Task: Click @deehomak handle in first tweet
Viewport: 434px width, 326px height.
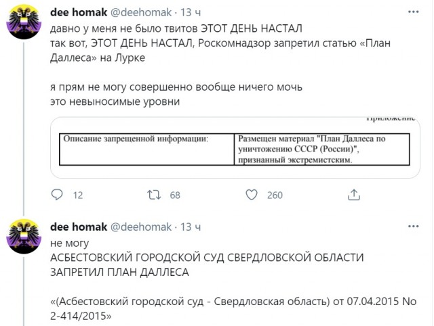Action: point(141,12)
